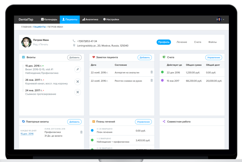Open the План лечения treatment plan

click(x=104, y=132)
